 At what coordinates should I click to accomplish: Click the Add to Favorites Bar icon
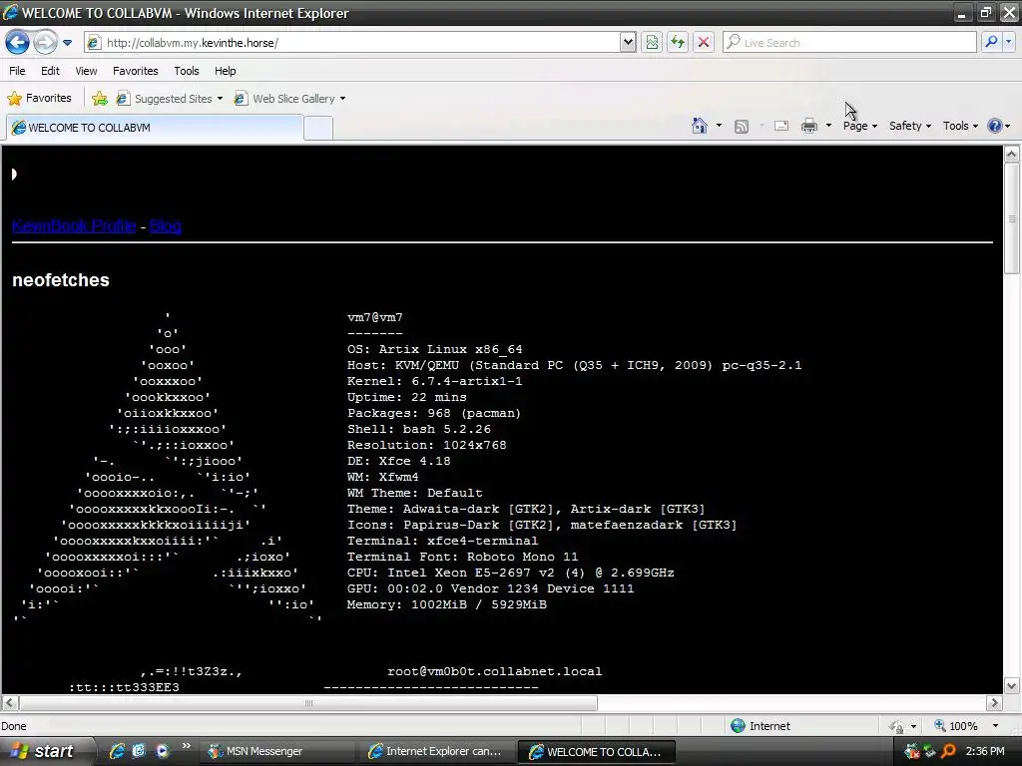(100, 99)
